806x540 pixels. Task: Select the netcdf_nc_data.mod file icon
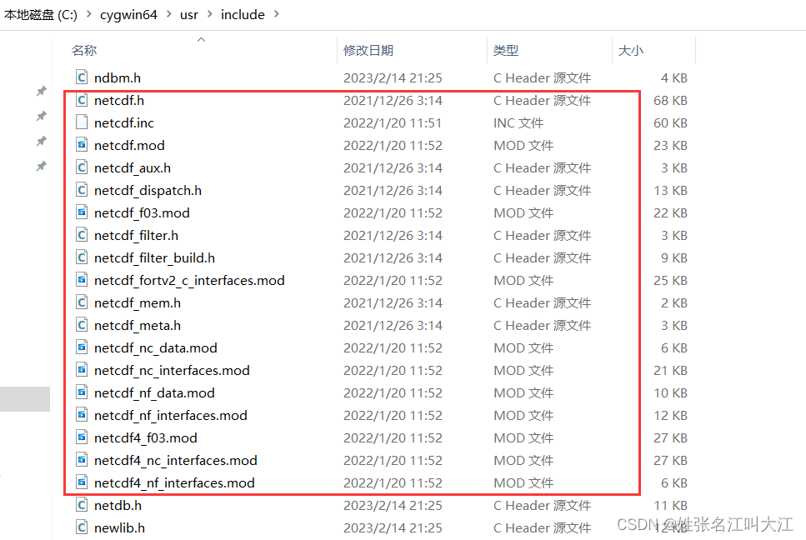(81, 347)
